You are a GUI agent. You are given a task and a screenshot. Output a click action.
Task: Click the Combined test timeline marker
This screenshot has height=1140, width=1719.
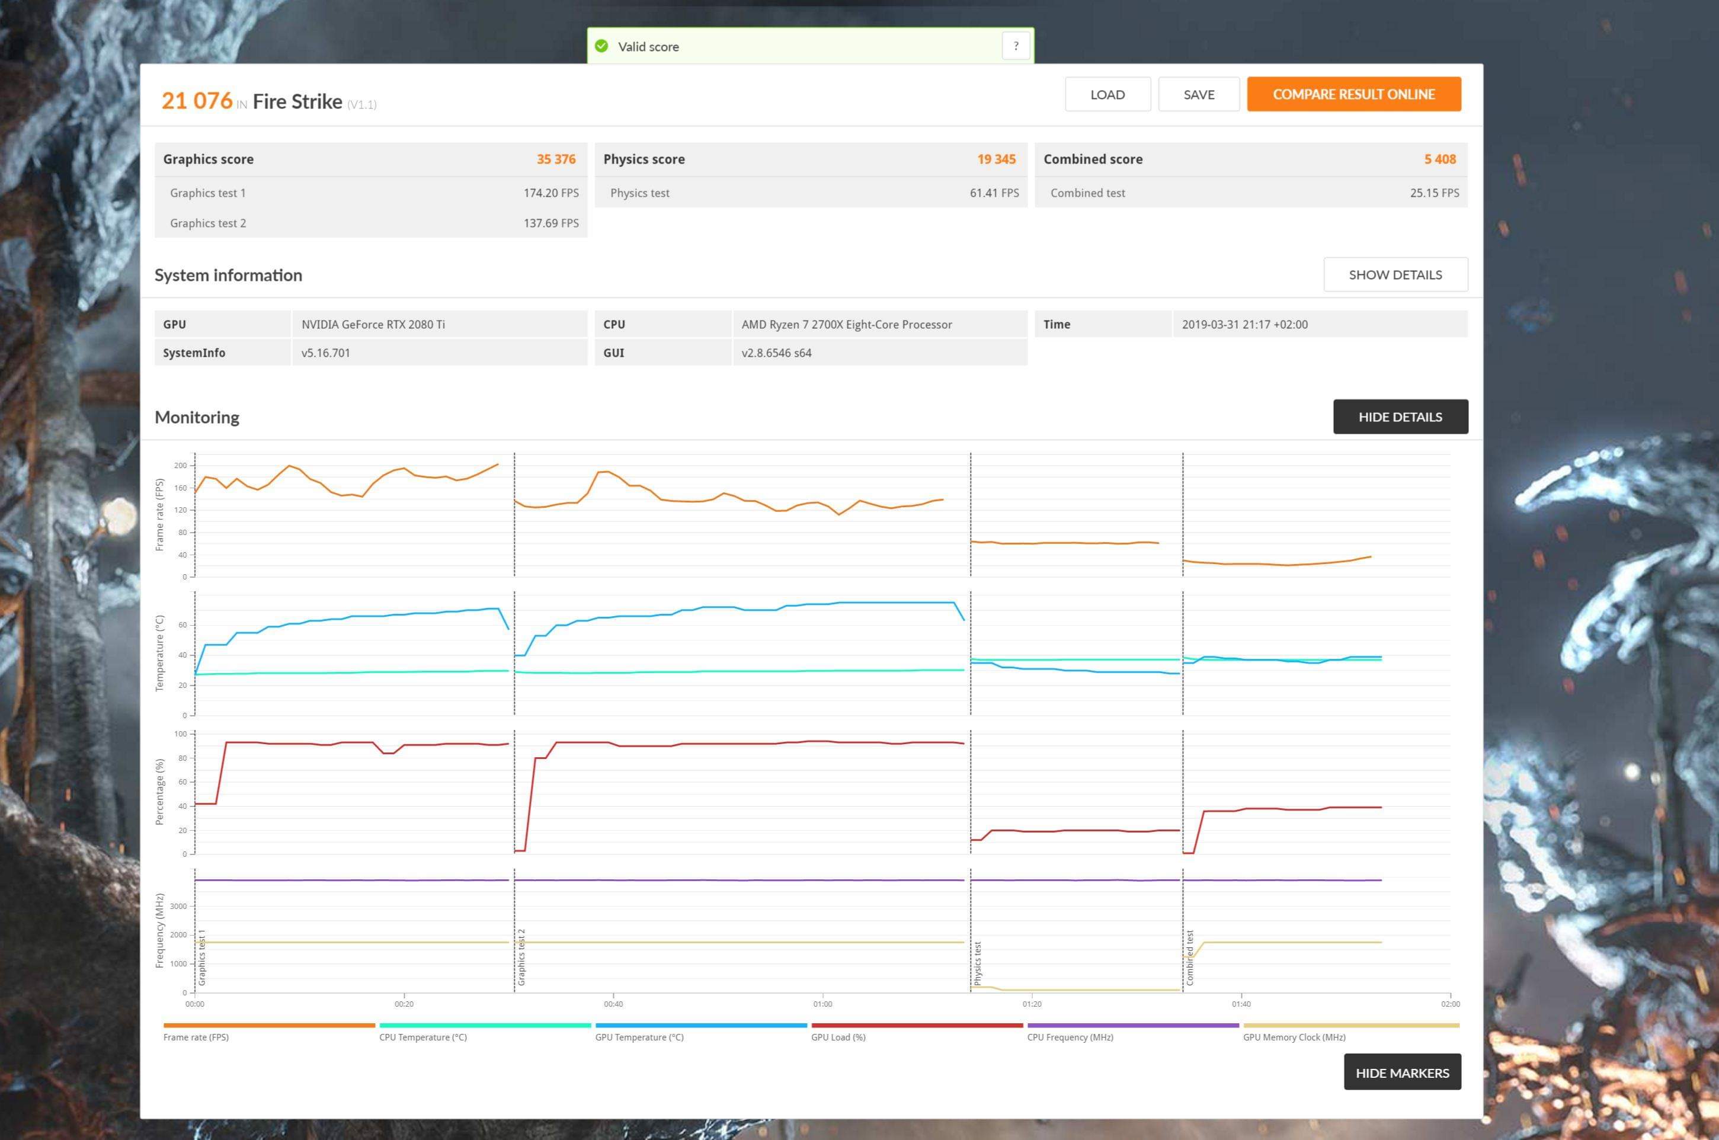(x=1190, y=958)
